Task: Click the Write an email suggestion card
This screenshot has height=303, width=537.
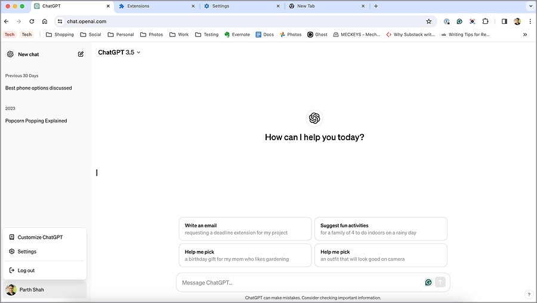Action: pos(245,229)
